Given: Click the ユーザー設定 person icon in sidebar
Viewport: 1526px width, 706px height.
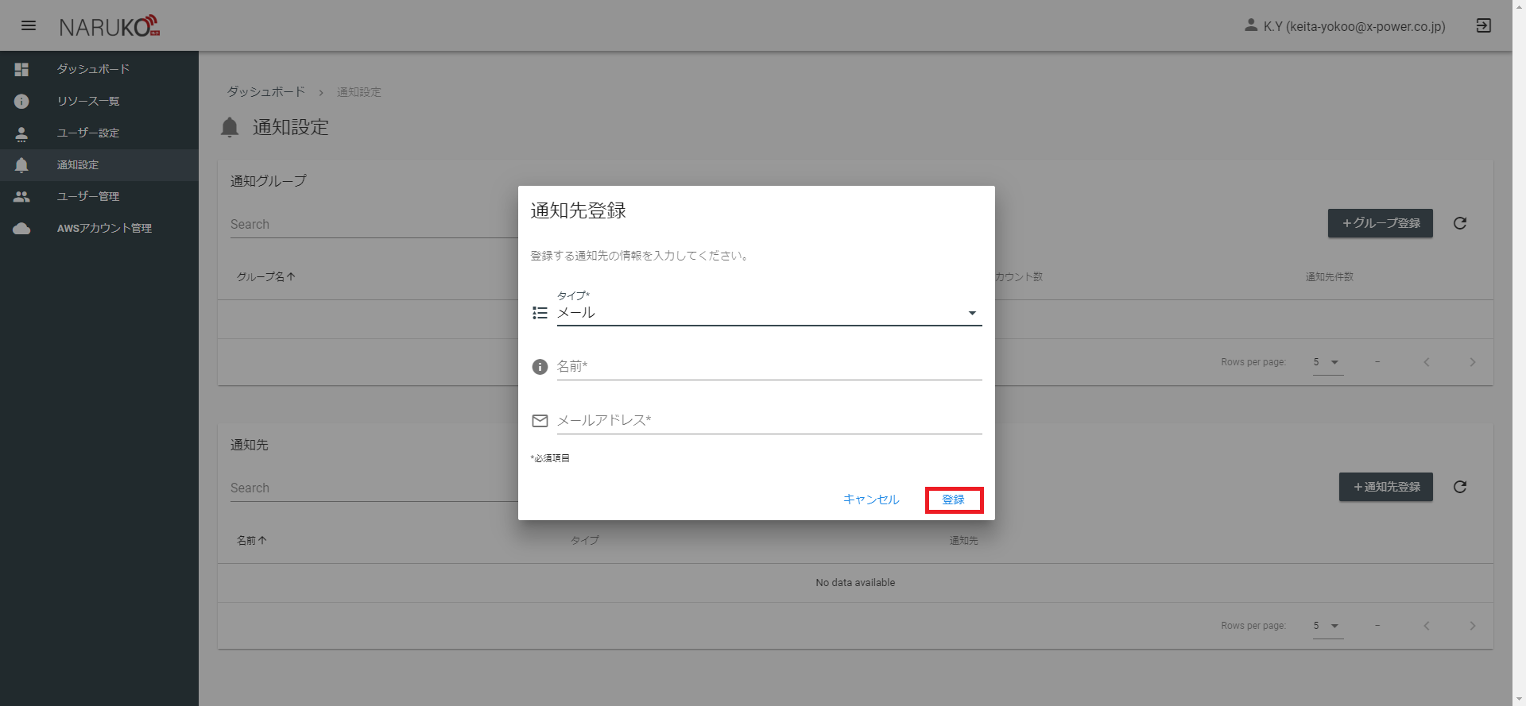Looking at the screenshot, I should point(21,133).
